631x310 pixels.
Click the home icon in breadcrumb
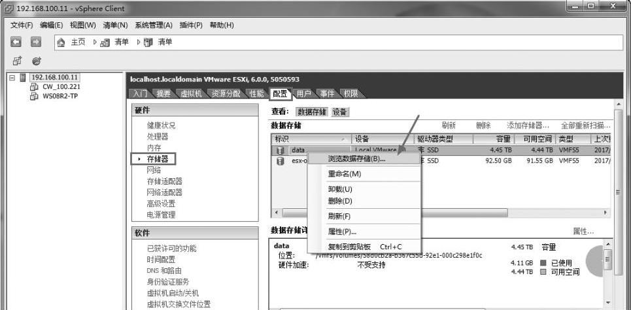coord(61,42)
